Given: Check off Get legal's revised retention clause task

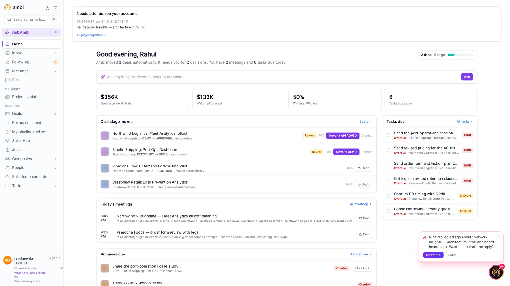Looking at the screenshot, I should [x=389, y=180].
